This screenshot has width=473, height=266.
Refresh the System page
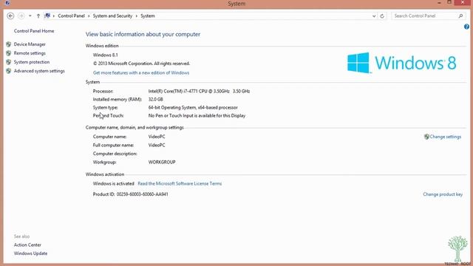pos(382,16)
